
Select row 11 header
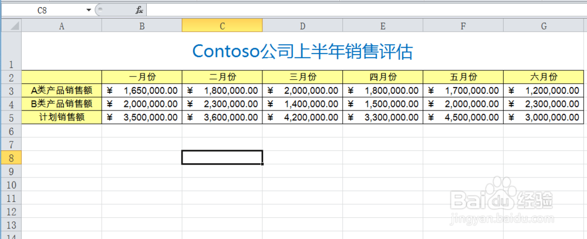click(11, 198)
